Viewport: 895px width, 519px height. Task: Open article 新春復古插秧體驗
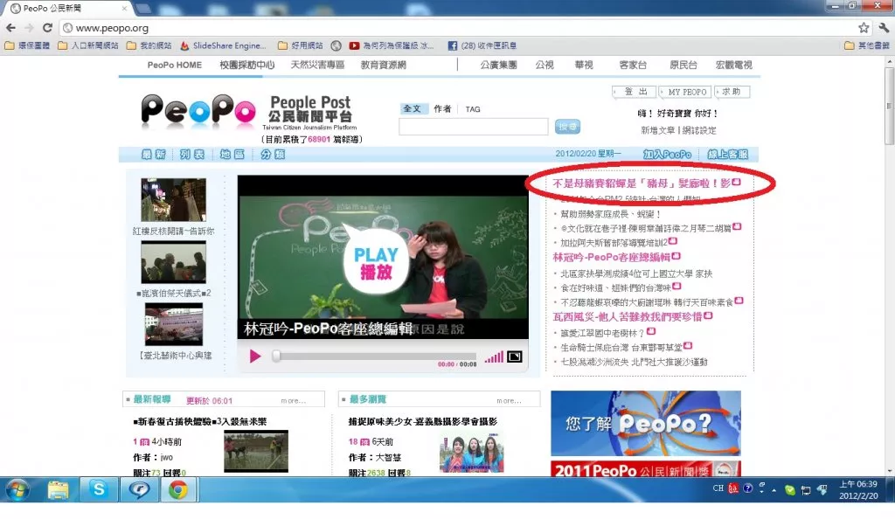pyautogui.click(x=200, y=421)
